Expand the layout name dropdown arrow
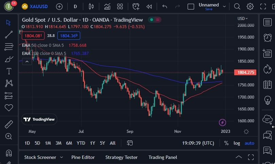The width and height of the screenshot is (275, 164). [224, 7]
